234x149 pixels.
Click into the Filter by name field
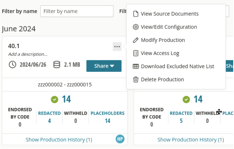click(77, 11)
